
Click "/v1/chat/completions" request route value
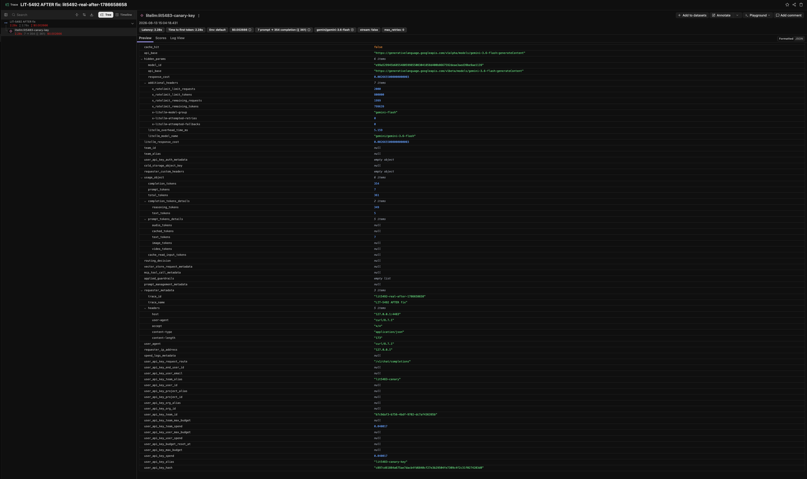coord(392,361)
